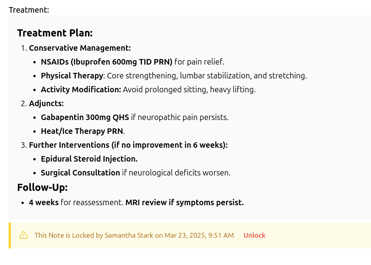Click the Treatment Plan heading

(x=55, y=33)
